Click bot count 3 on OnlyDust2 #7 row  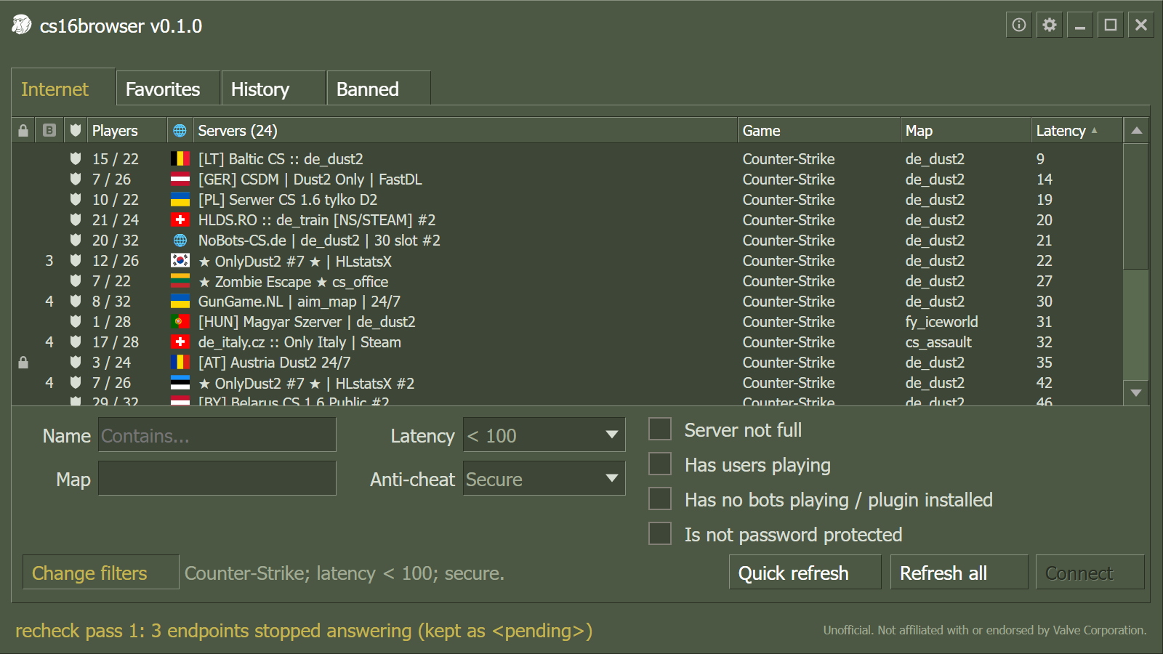[x=49, y=260]
